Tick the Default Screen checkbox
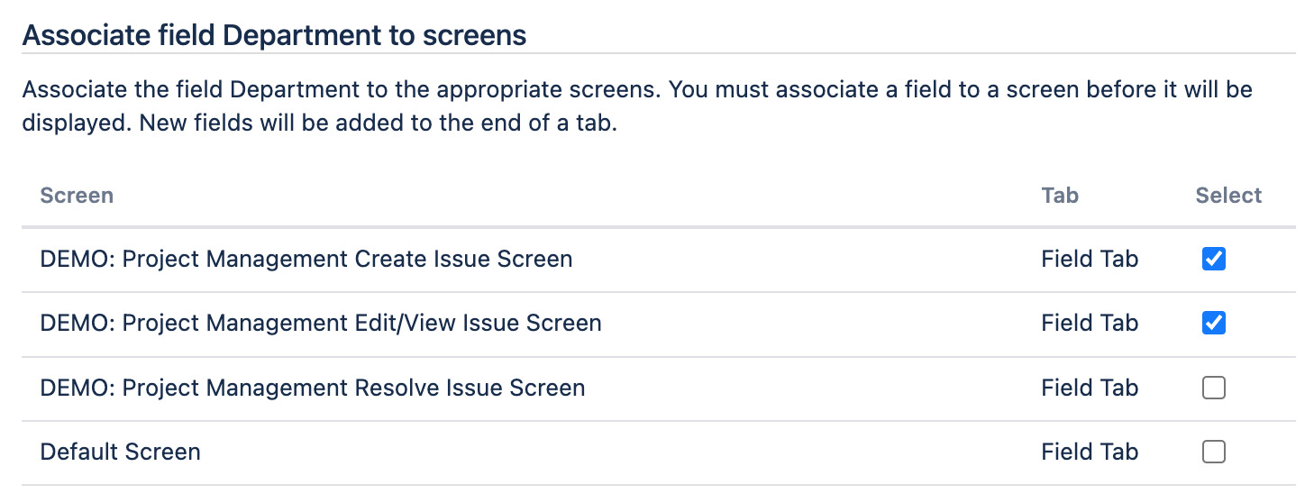The image size is (1314, 503). [1214, 452]
